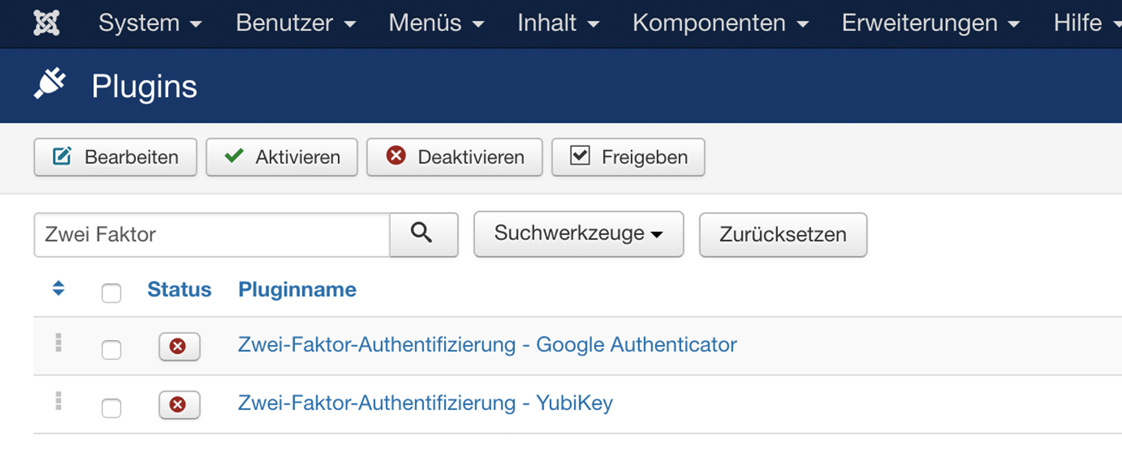Click the sort order arrows icon
Viewport: 1122px width, 464px height.
[58, 288]
